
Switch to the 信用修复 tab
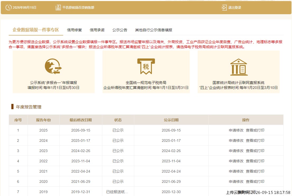74,30
